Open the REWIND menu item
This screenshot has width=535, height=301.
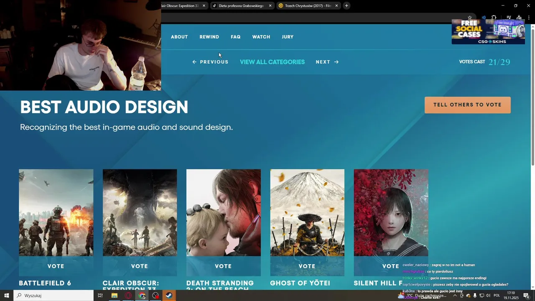tap(209, 37)
